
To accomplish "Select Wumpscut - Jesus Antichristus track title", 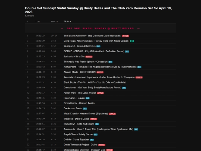I will 80,46.
